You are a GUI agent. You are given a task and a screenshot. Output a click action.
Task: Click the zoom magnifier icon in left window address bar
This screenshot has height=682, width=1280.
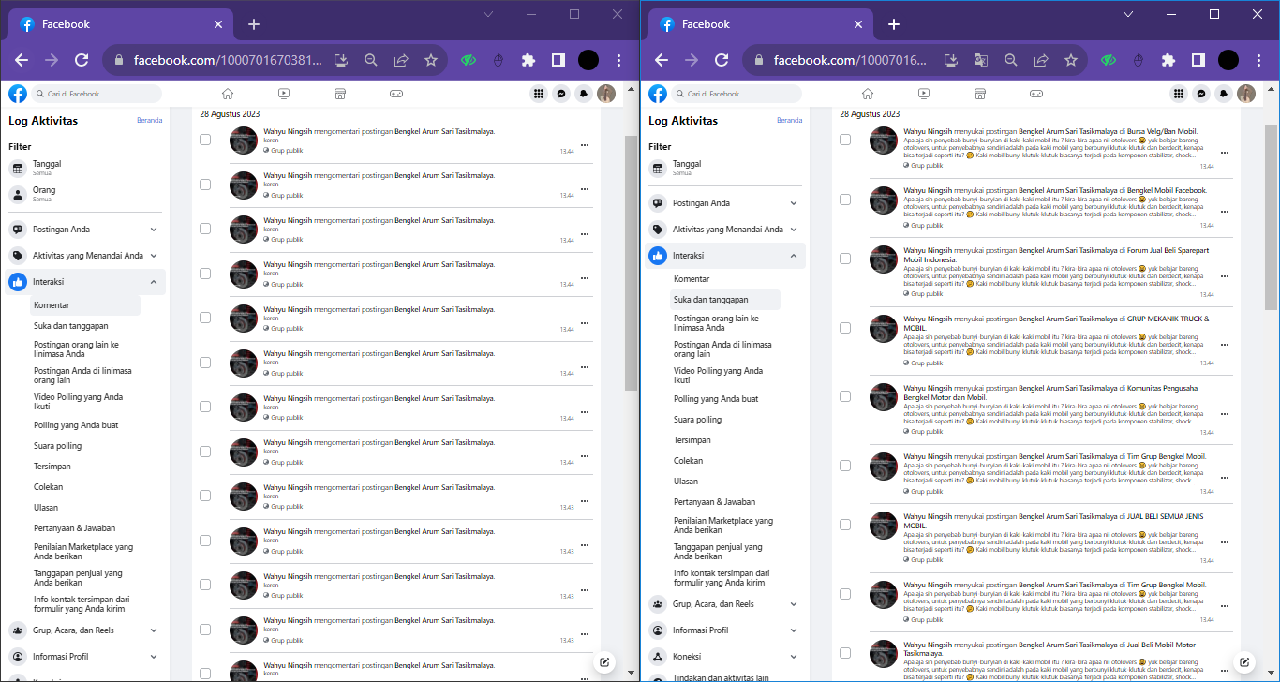[x=371, y=60]
